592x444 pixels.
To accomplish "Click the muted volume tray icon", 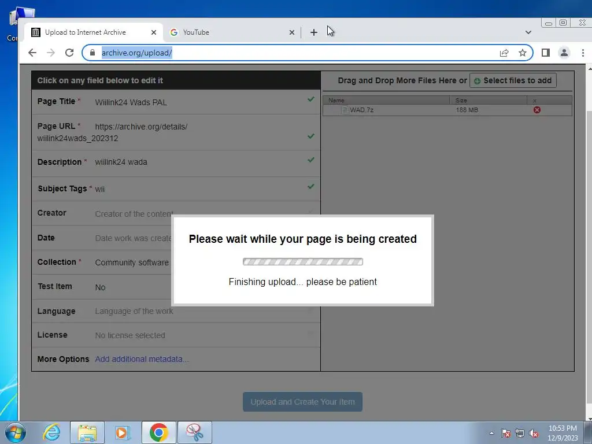I will point(534,433).
